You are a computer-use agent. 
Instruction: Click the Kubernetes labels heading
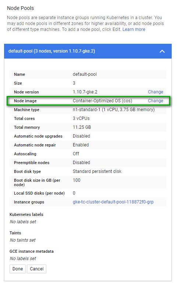coord(26,214)
